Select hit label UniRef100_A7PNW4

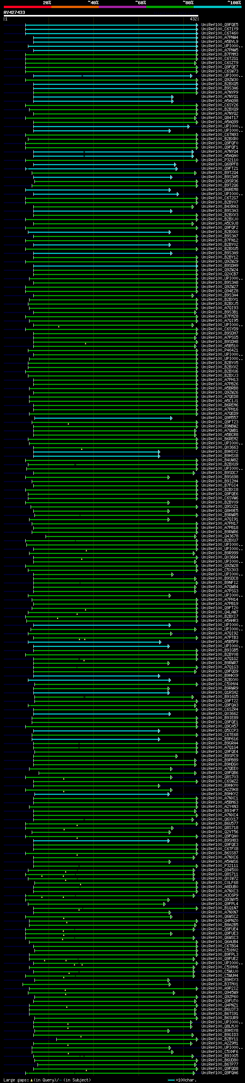point(220,37)
